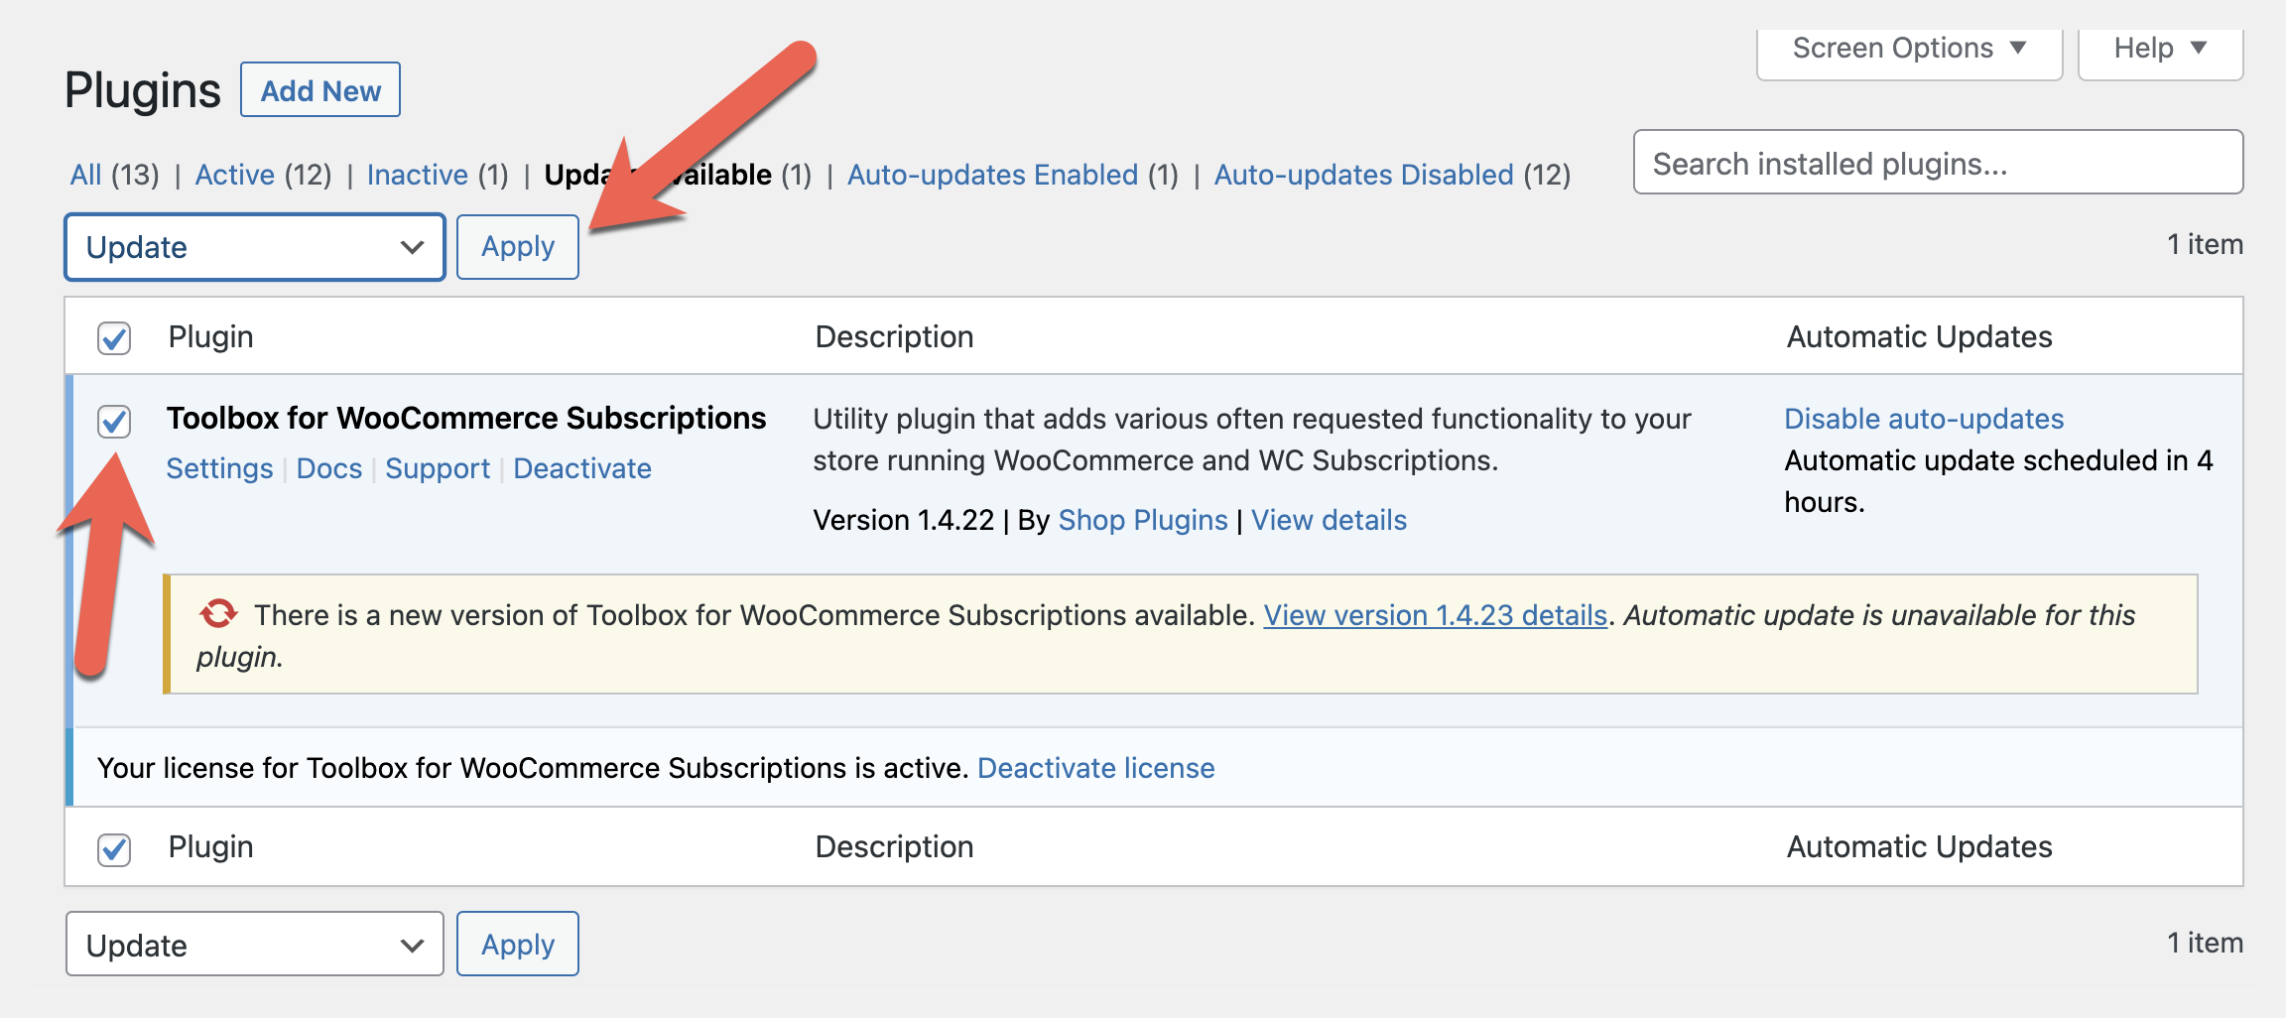
Task: Click the red update-available refresh icon
Action: (x=218, y=614)
